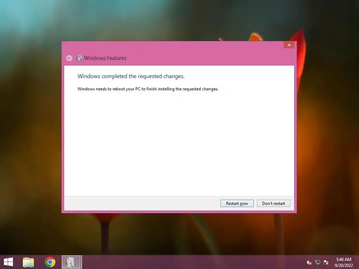Screen dimensions: 359x269
Task: Click the Restart now button
Action: point(237,204)
